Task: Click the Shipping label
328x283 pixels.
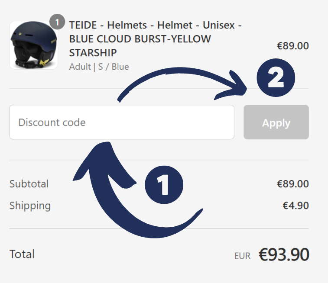Action: (x=30, y=206)
